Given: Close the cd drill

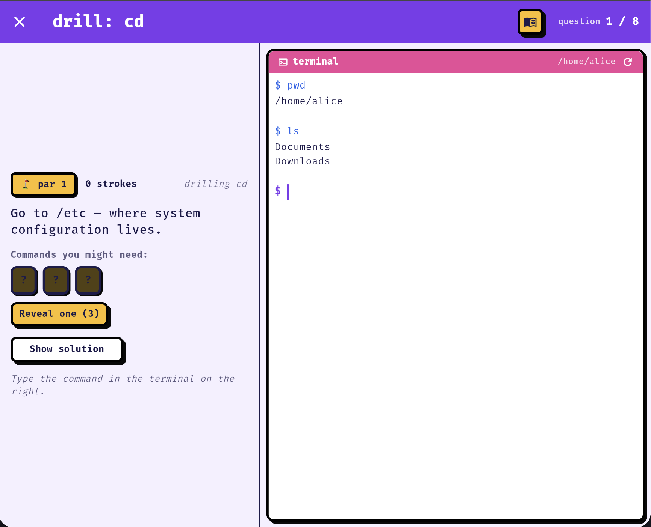Looking at the screenshot, I should pos(20,22).
